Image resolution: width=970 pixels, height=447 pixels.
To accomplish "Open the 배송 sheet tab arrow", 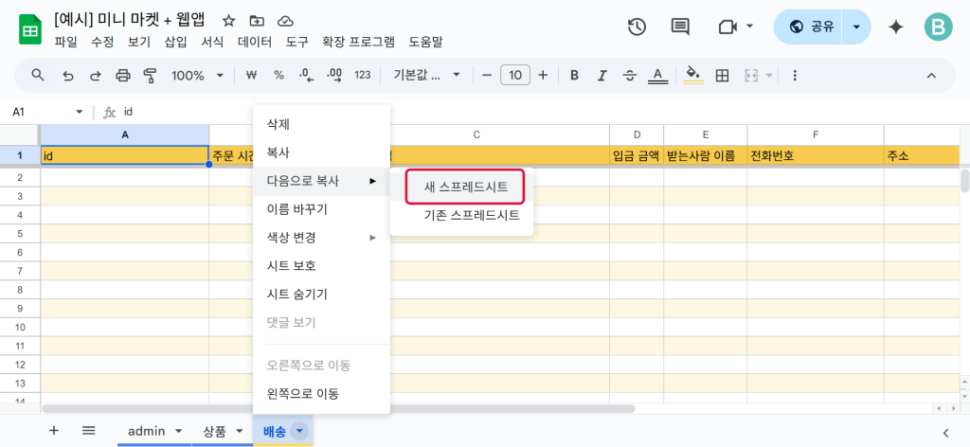I will [x=300, y=431].
